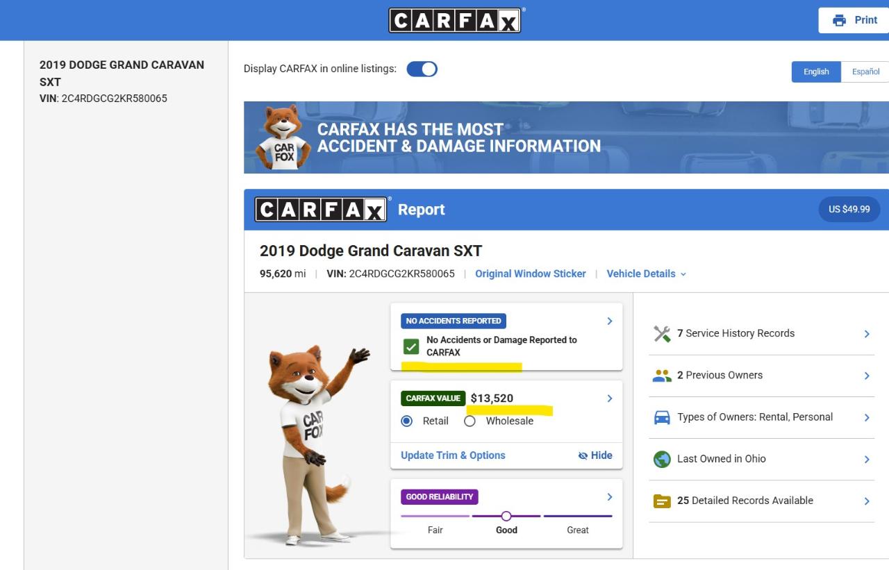Click the Types of Owners car icon
This screenshot has width=889, height=570.
click(663, 417)
